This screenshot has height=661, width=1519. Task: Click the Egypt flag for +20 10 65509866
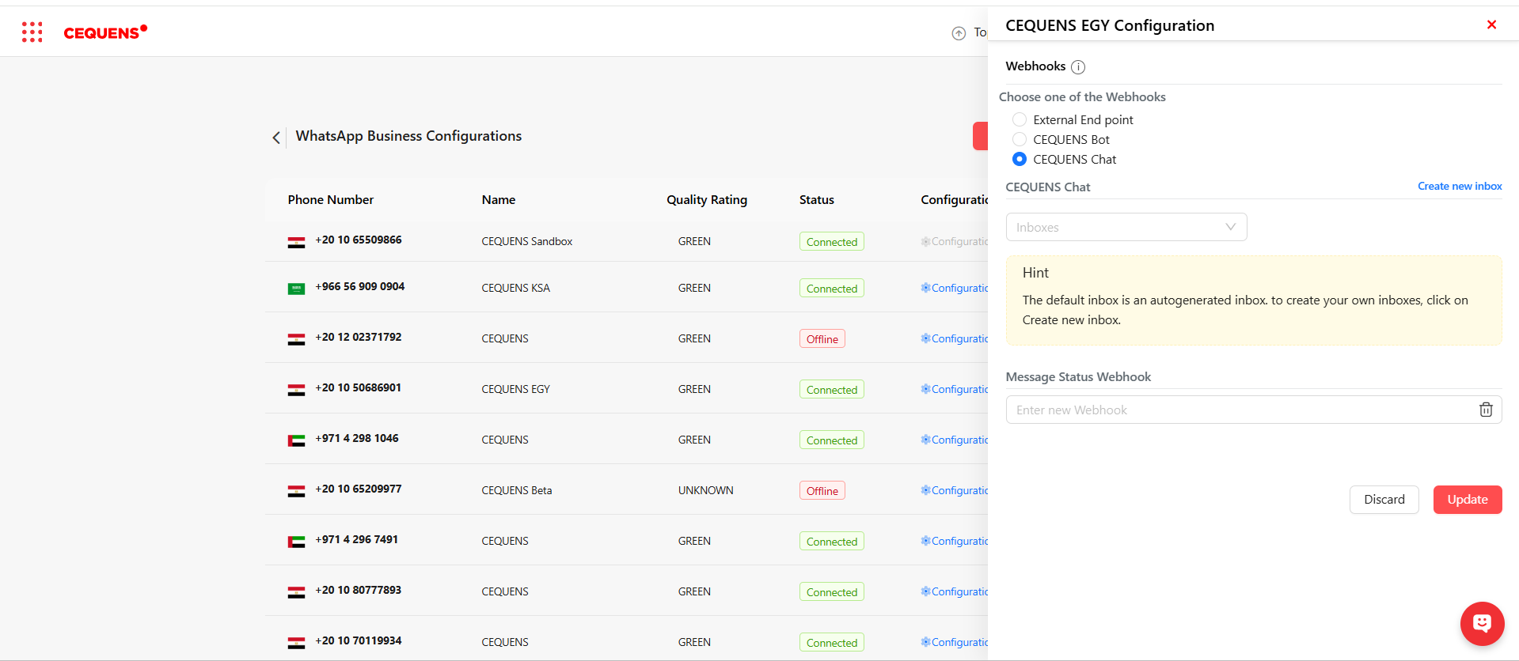[x=296, y=243]
